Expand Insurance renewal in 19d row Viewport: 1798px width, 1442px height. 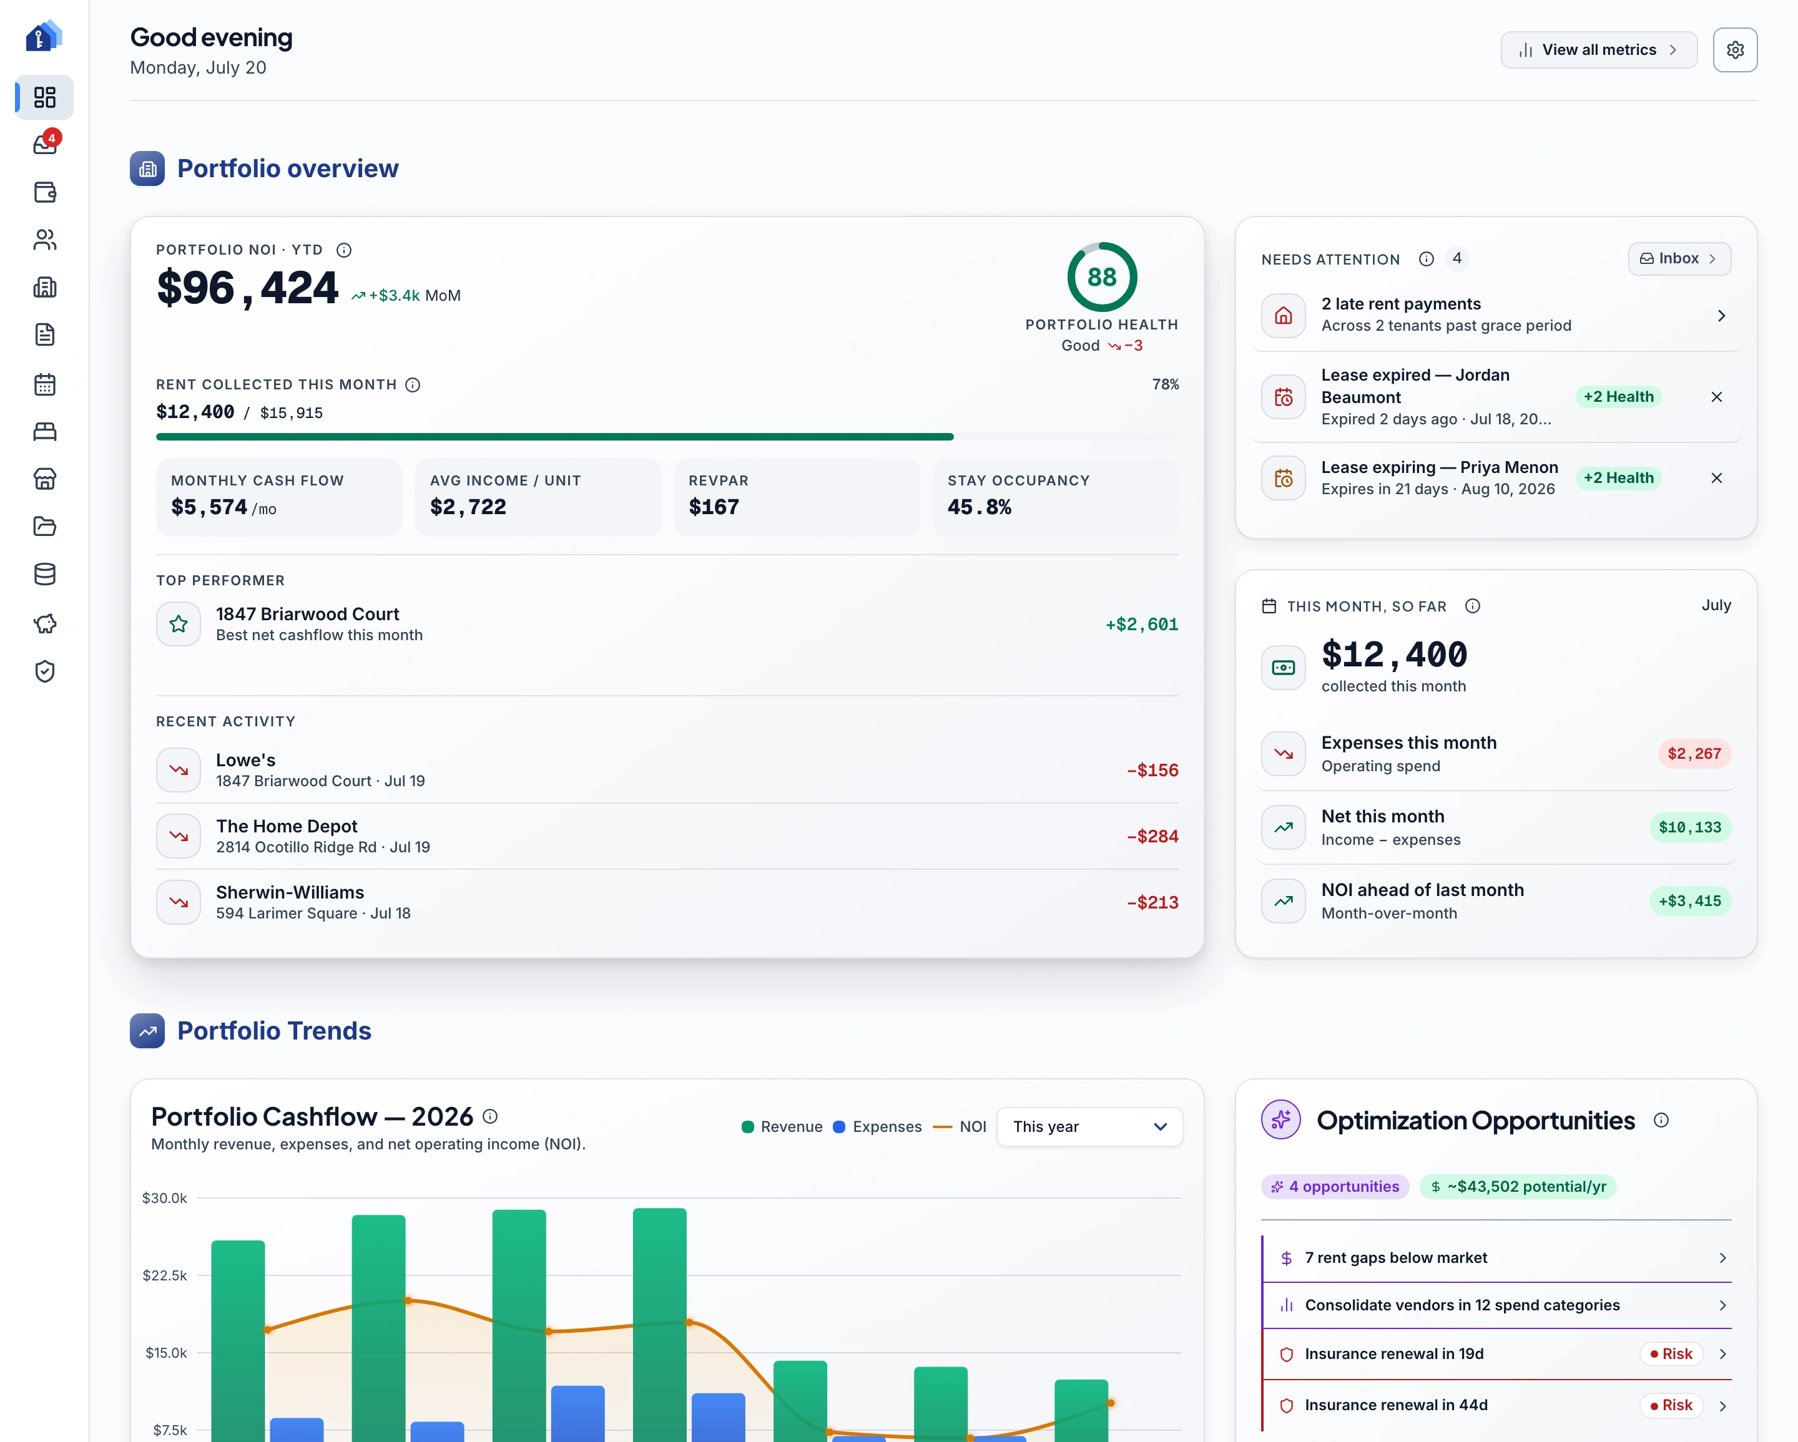[1497, 1353]
